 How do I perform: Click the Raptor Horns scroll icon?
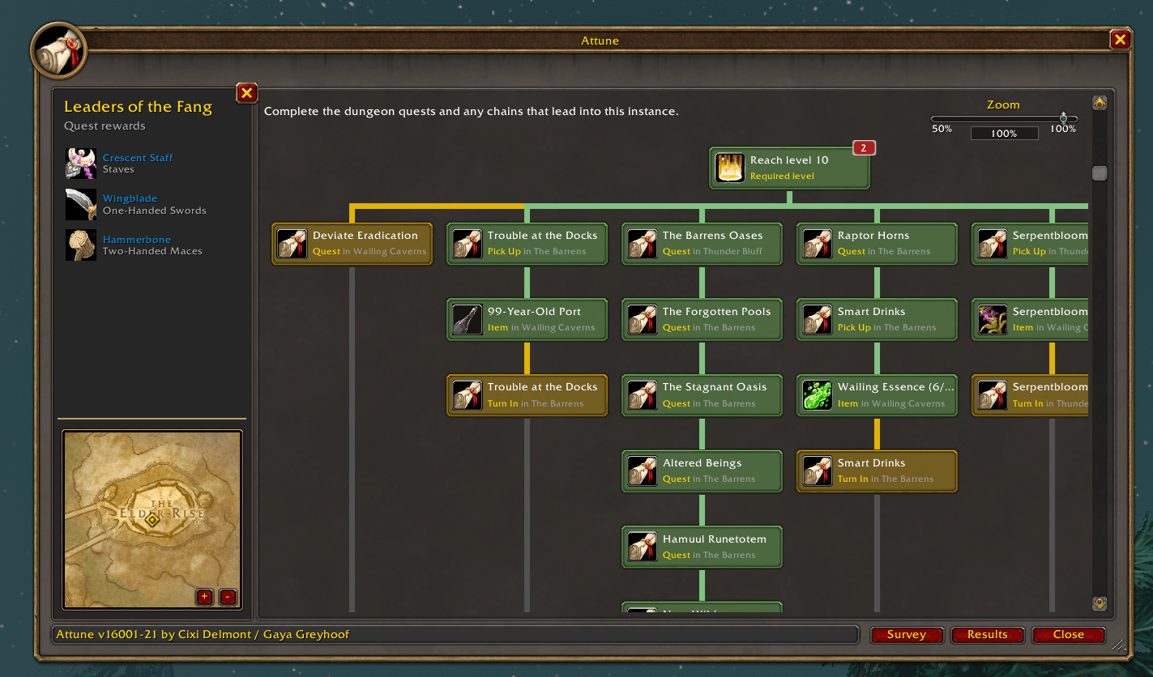[818, 244]
